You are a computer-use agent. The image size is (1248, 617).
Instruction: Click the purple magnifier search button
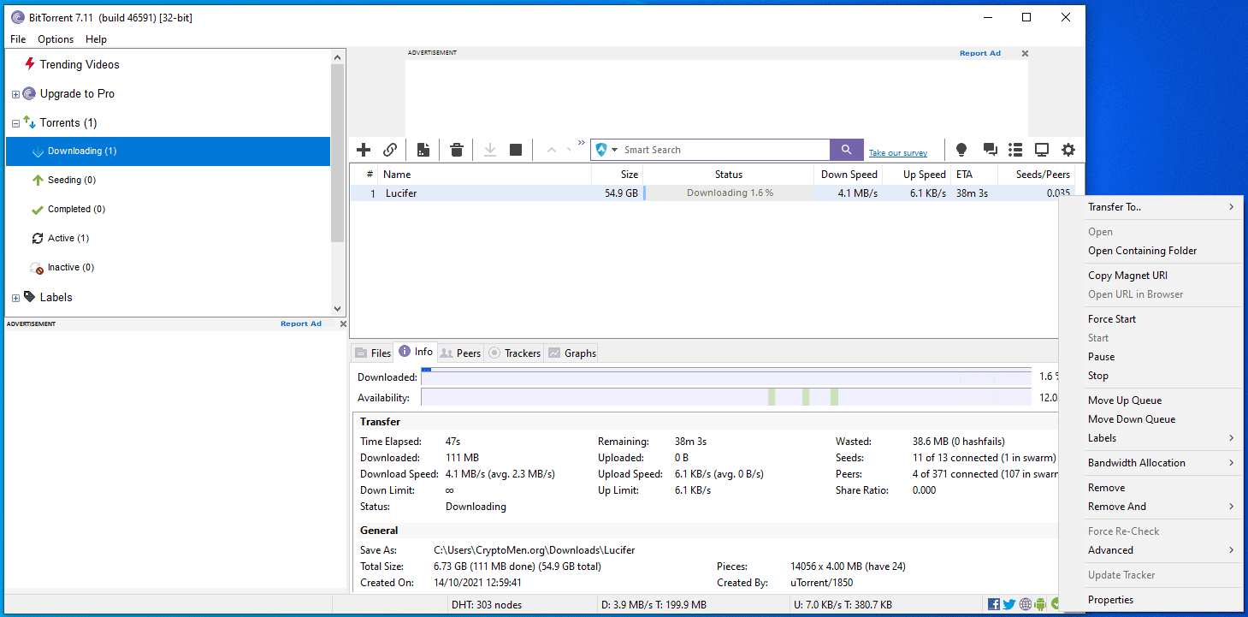[847, 150]
